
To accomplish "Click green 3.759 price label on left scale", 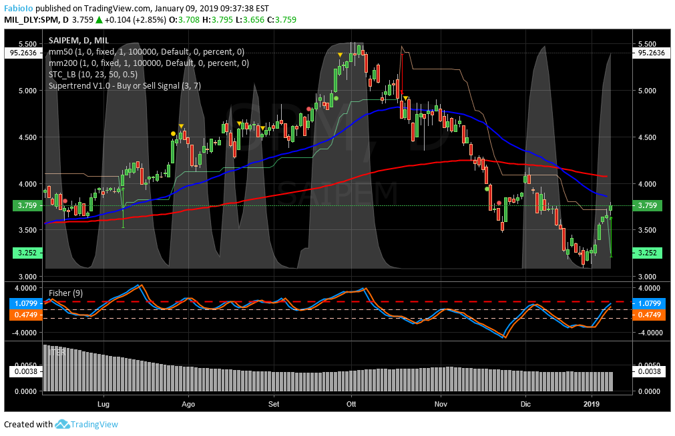I will click(27, 205).
